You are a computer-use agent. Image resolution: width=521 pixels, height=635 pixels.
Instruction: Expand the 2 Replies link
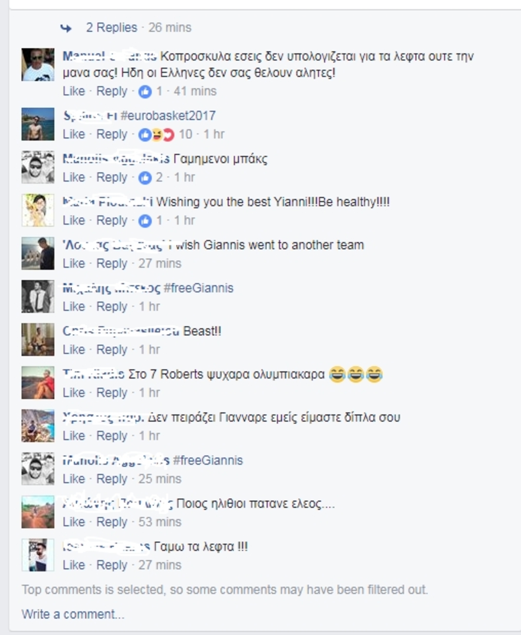(x=112, y=27)
